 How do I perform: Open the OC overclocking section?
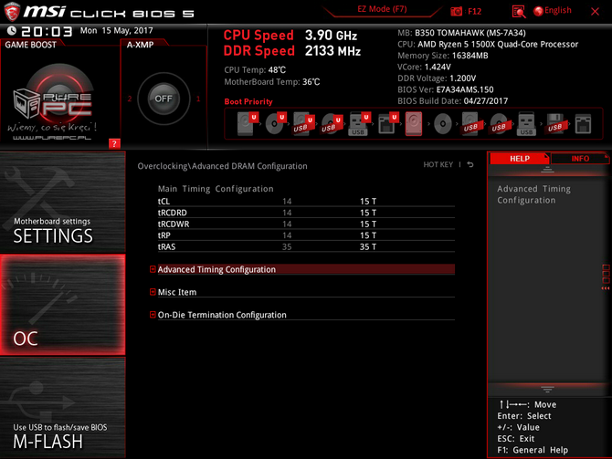[x=63, y=305]
